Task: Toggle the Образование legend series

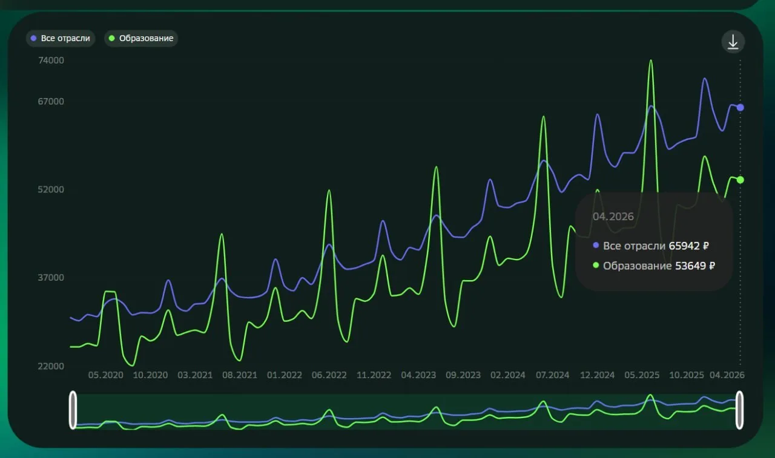Action: click(141, 38)
